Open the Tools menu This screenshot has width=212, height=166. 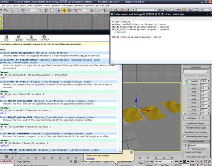click(9, 6)
